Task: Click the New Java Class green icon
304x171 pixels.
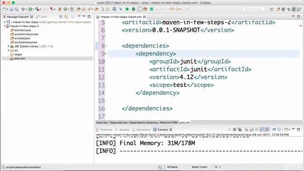Action: click(66, 9)
